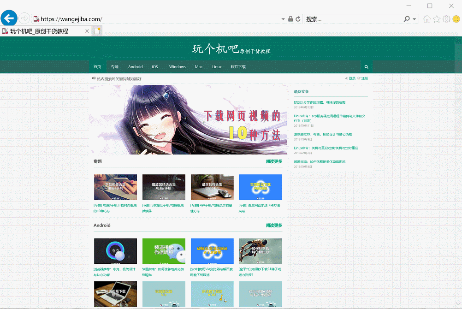Click the site search magnifier in navbar

pyautogui.click(x=367, y=67)
